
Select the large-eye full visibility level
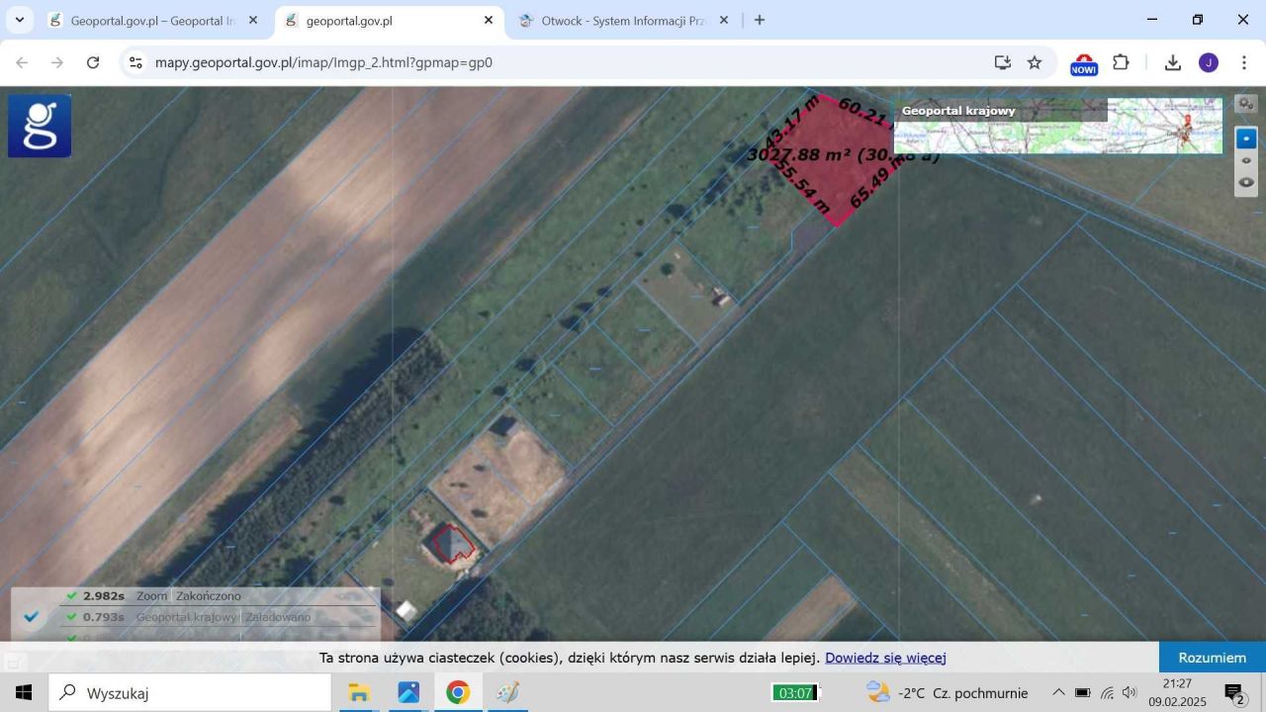coord(1246,182)
